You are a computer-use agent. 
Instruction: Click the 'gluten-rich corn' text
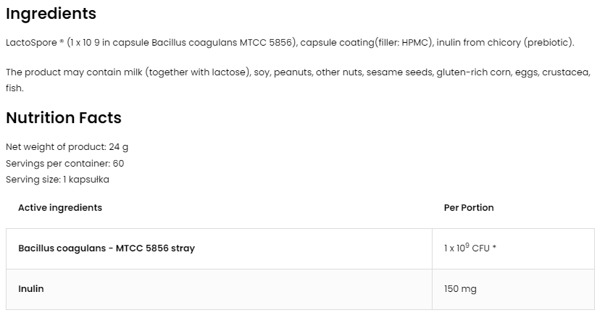(472, 73)
